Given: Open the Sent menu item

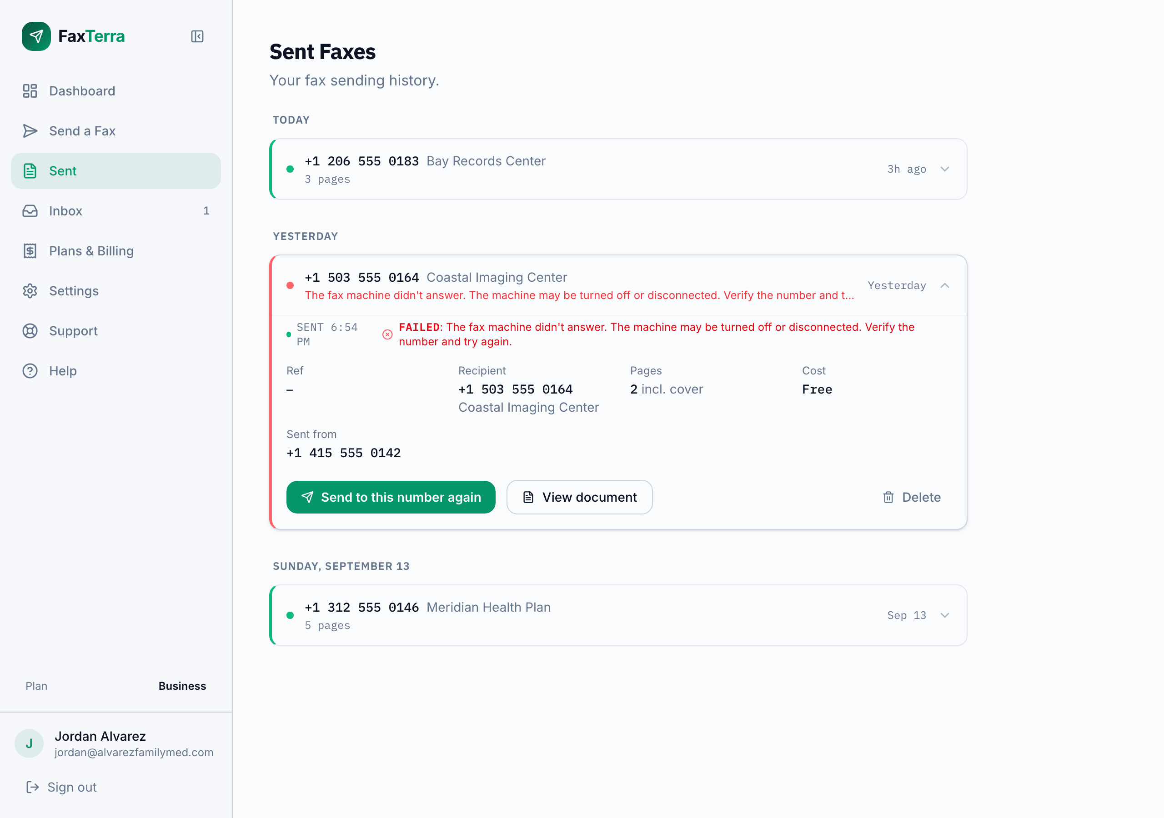Looking at the screenshot, I should click(115, 171).
